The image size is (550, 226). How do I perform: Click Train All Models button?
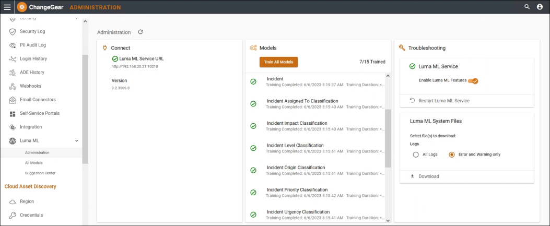pos(278,62)
